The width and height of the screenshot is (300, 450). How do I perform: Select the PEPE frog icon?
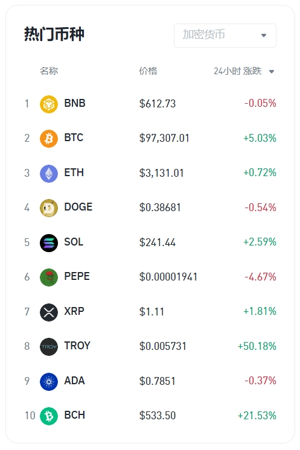tap(49, 277)
